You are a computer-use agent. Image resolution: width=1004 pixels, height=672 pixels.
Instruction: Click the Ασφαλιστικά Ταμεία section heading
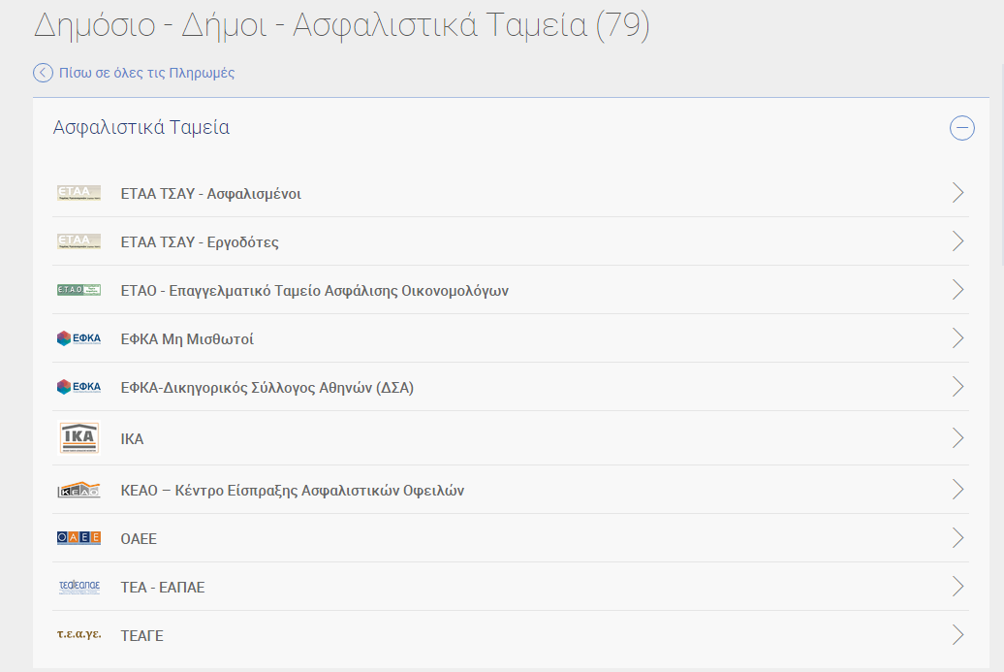(x=141, y=128)
